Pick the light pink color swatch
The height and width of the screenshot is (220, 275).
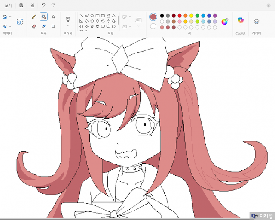click(x=180, y=22)
